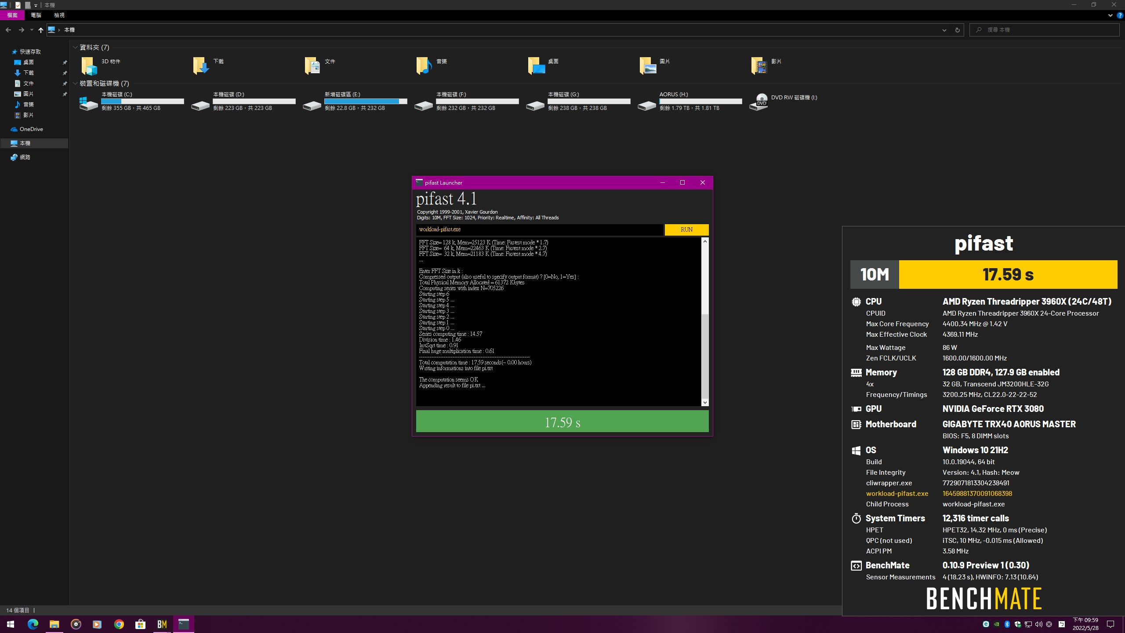Open BenchMate from the taskbar
Image resolution: width=1125 pixels, height=633 pixels.
click(x=162, y=624)
